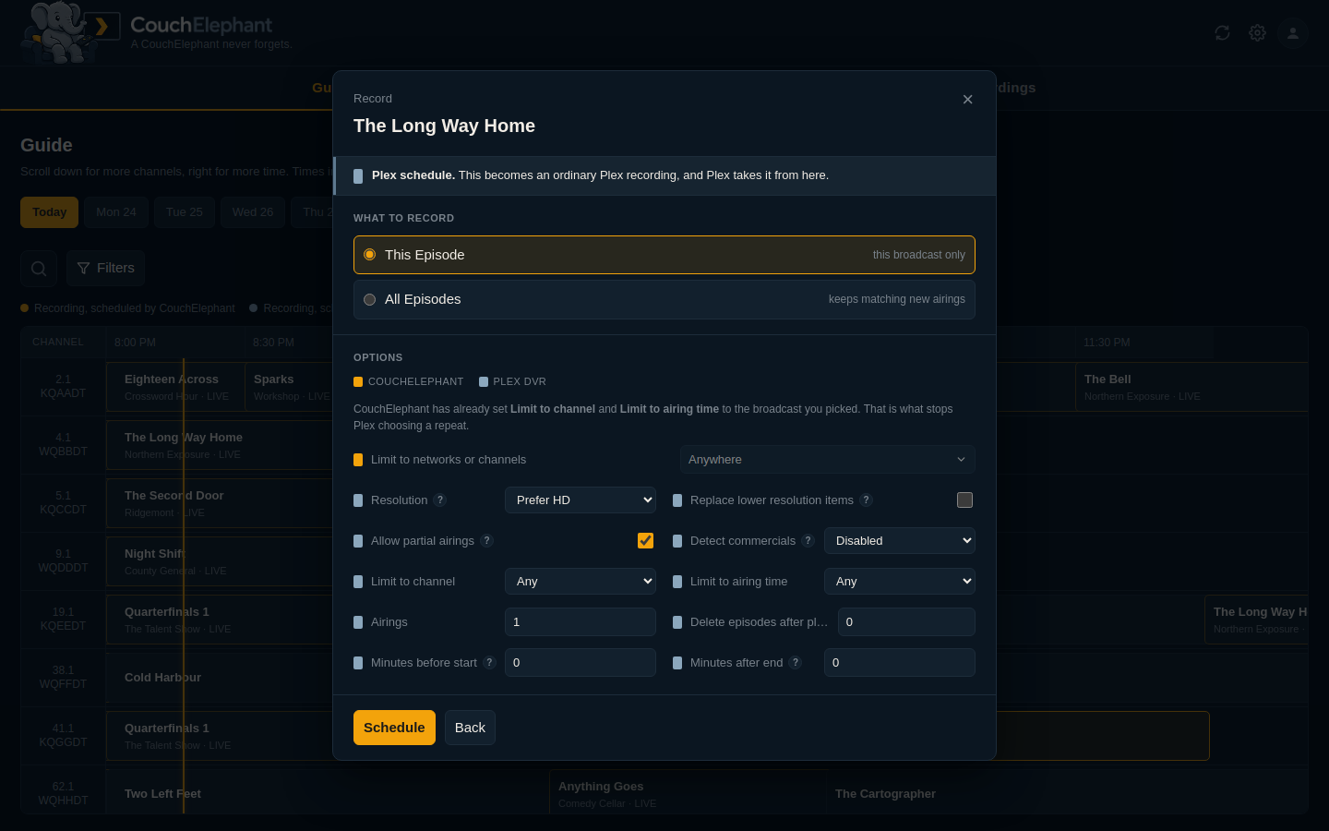
Task: Switch the guide to Mon 24
Action: pyautogui.click(x=116, y=212)
